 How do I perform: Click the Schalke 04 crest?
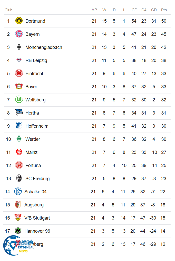(18, 192)
